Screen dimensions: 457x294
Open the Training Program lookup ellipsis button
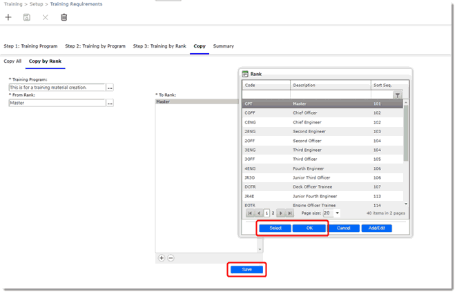[110, 88]
